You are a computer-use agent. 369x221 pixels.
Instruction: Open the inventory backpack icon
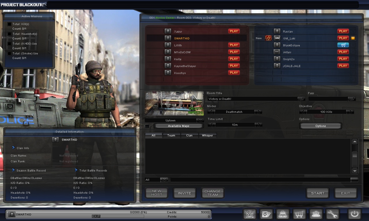(x=283, y=214)
